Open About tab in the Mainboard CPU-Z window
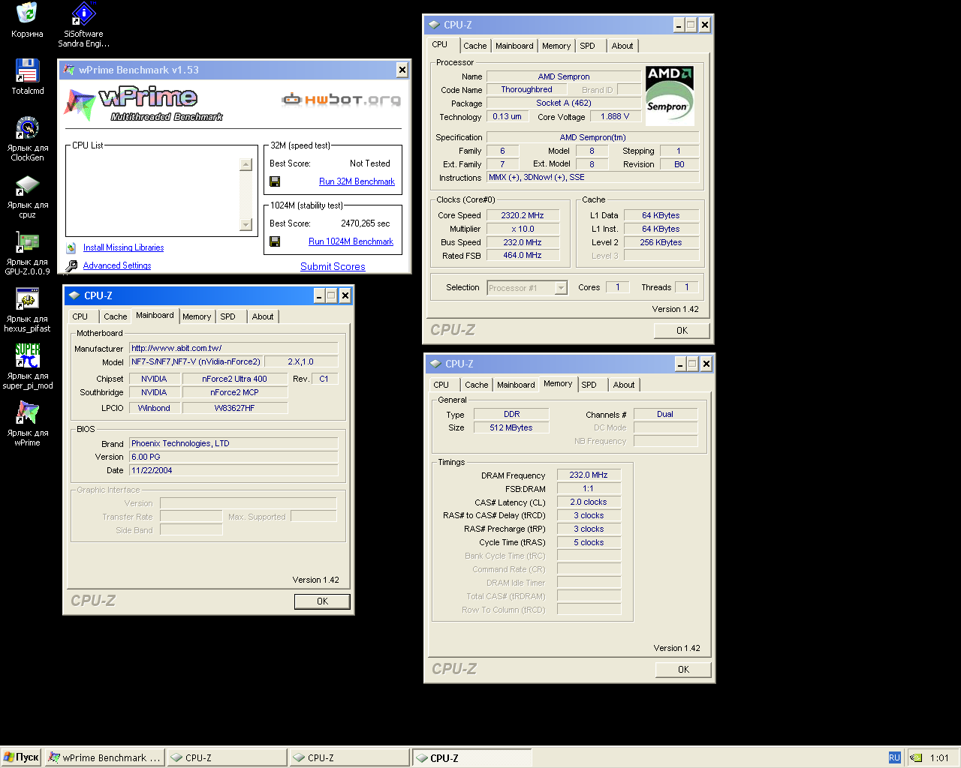 263,316
